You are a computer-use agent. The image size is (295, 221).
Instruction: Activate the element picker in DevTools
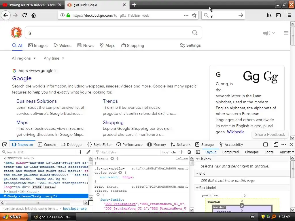(5, 144)
